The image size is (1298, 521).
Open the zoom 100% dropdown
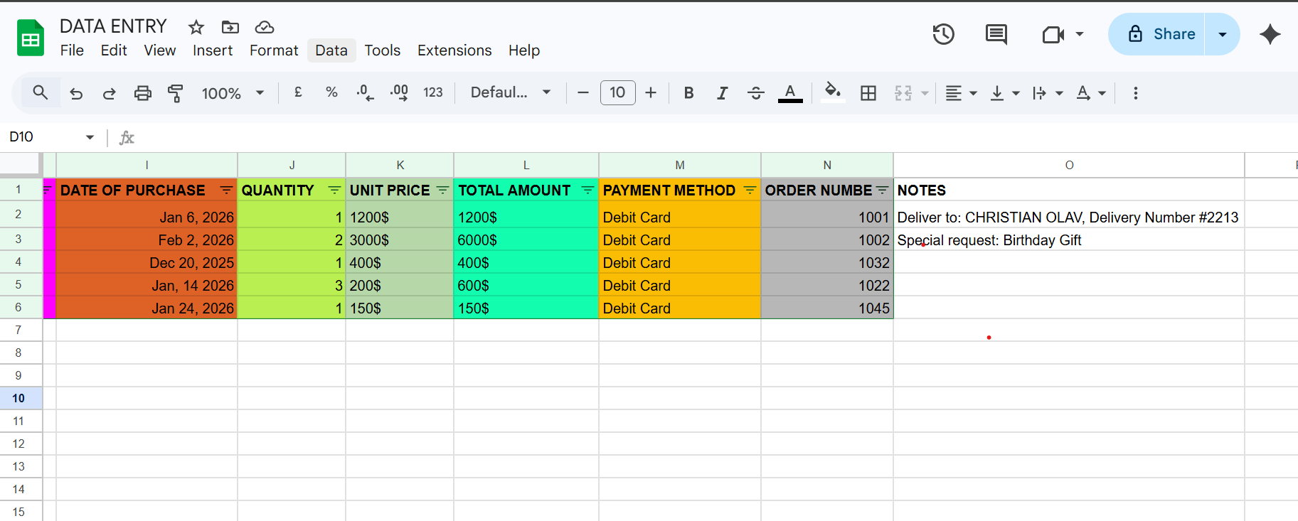tap(233, 93)
